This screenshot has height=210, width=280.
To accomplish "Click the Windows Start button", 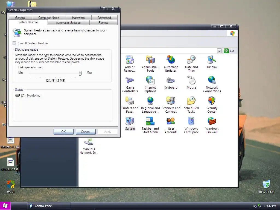I will coord(5,206).
